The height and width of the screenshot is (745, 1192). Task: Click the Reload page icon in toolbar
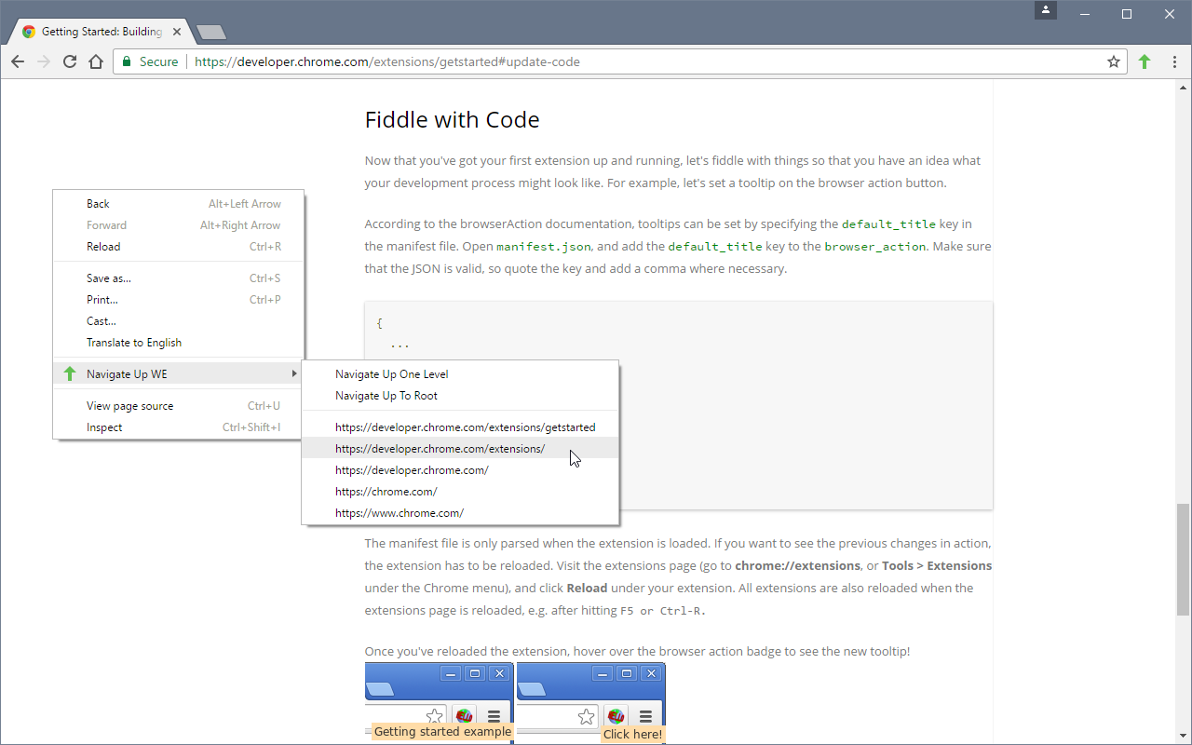tap(69, 61)
